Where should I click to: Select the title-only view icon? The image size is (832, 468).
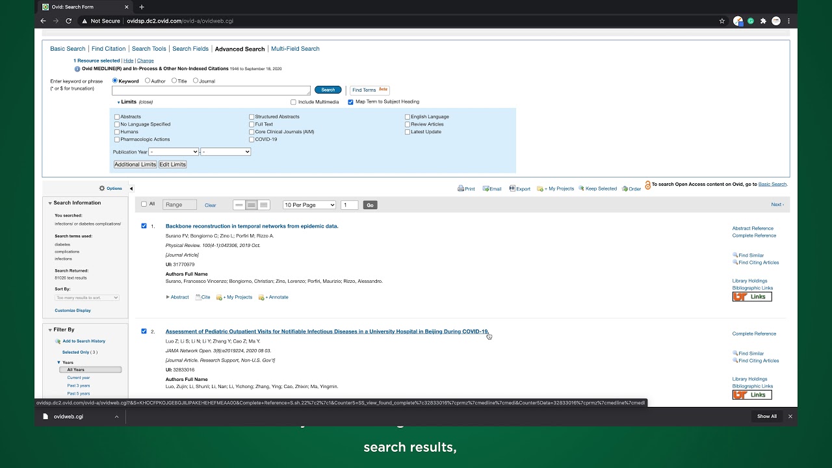click(x=239, y=205)
